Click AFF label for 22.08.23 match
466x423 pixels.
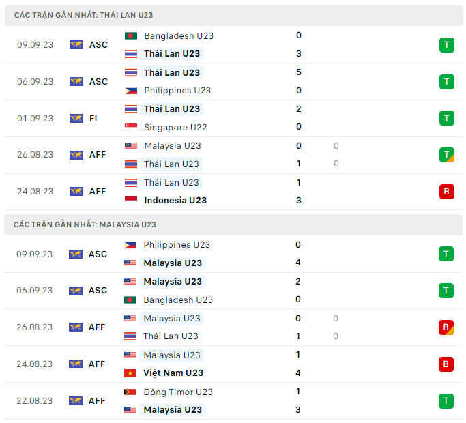click(x=98, y=400)
